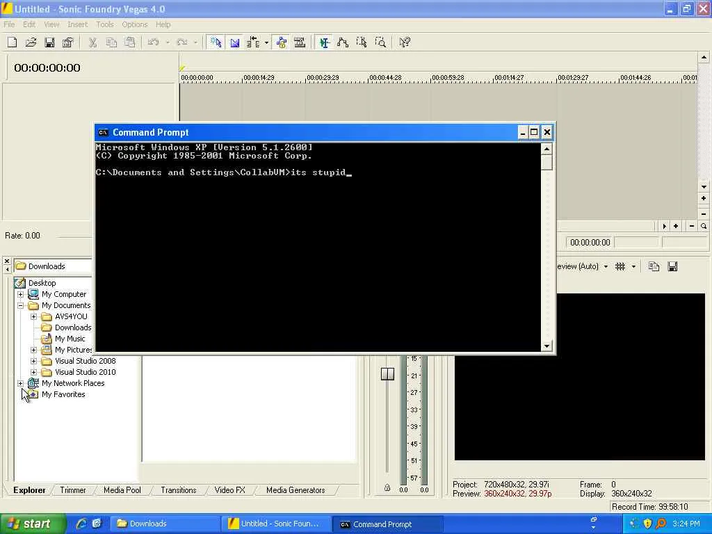Save the project with the floppy icon

tap(49, 42)
